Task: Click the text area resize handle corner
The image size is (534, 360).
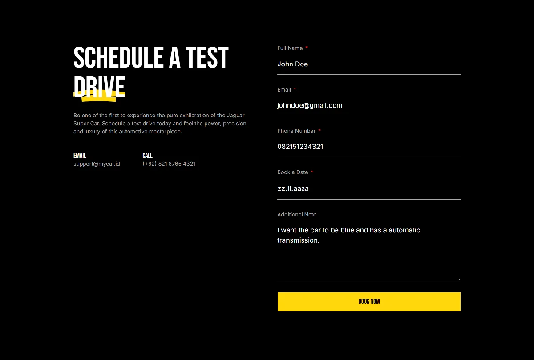Action: [x=459, y=279]
